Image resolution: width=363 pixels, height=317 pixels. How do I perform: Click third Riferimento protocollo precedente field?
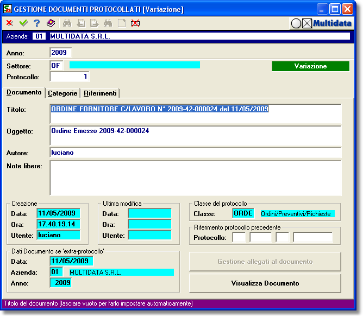pyautogui.click(x=283, y=237)
